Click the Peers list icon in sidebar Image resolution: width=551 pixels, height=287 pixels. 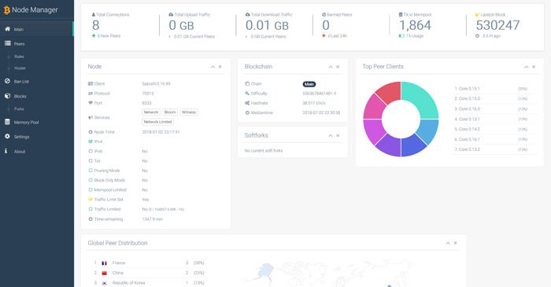(x=7, y=43)
